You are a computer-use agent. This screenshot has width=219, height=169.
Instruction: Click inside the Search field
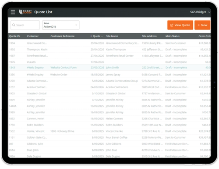click(x=25, y=25)
